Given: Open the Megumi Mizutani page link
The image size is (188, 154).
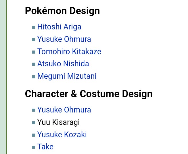Looking at the screenshot, I should (x=67, y=76).
